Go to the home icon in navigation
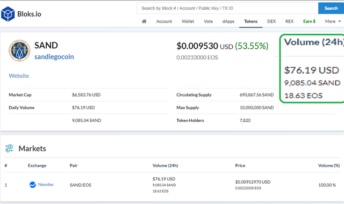344x204 pixels. pyautogui.click(x=144, y=21)
